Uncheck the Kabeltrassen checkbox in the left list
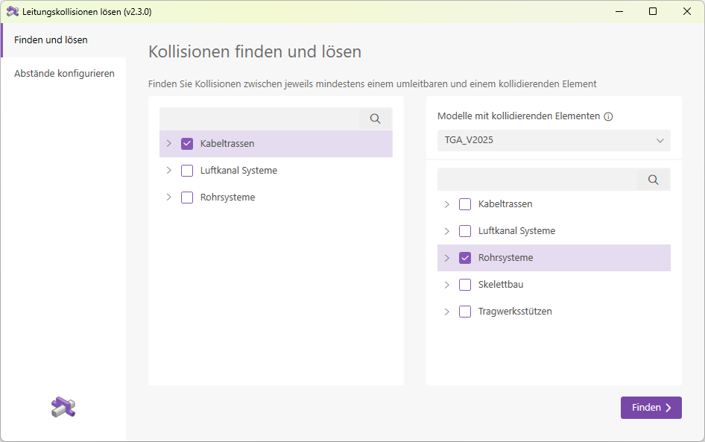705x442 pixels. 186,143
